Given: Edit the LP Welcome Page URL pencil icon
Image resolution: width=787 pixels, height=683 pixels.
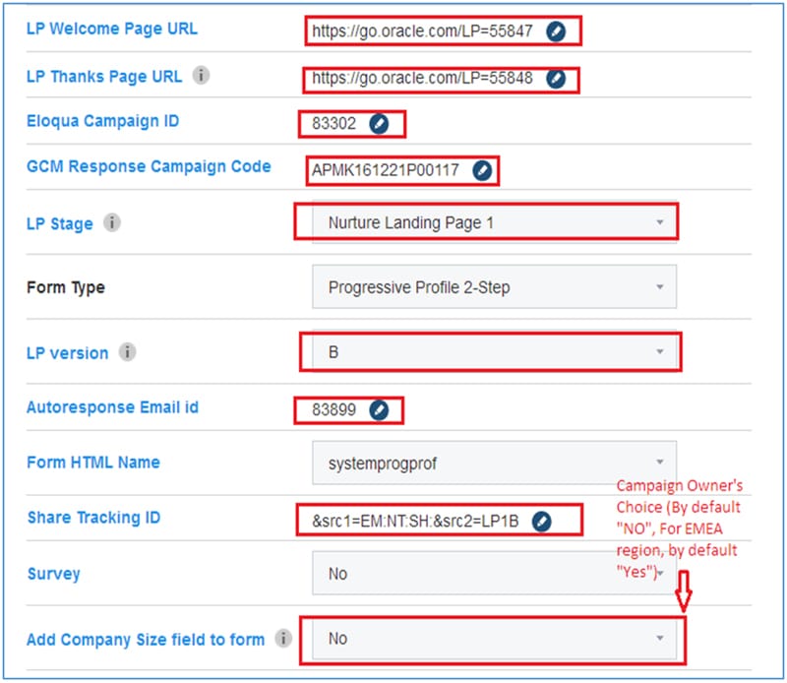Looking at the screenshot, I should click(x=556, y=31).
